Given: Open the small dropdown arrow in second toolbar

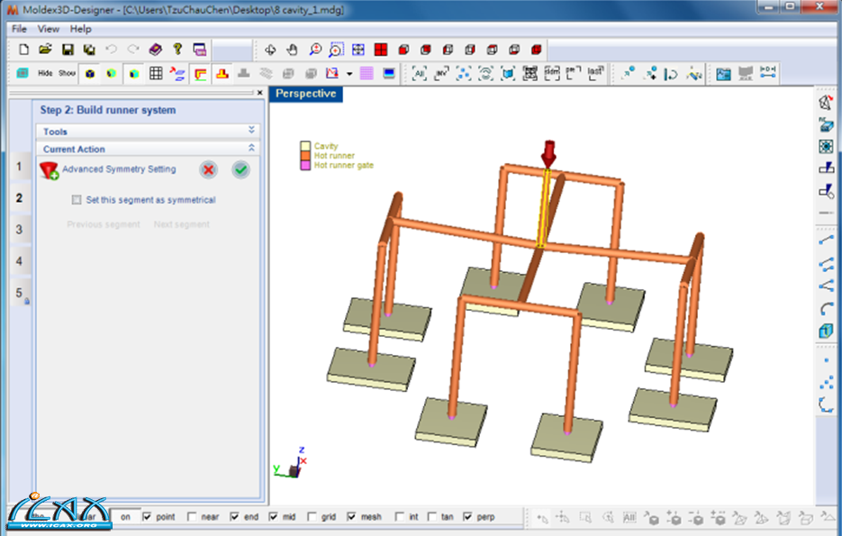Looking at the screenshot, I should click(x=349, y=74).
